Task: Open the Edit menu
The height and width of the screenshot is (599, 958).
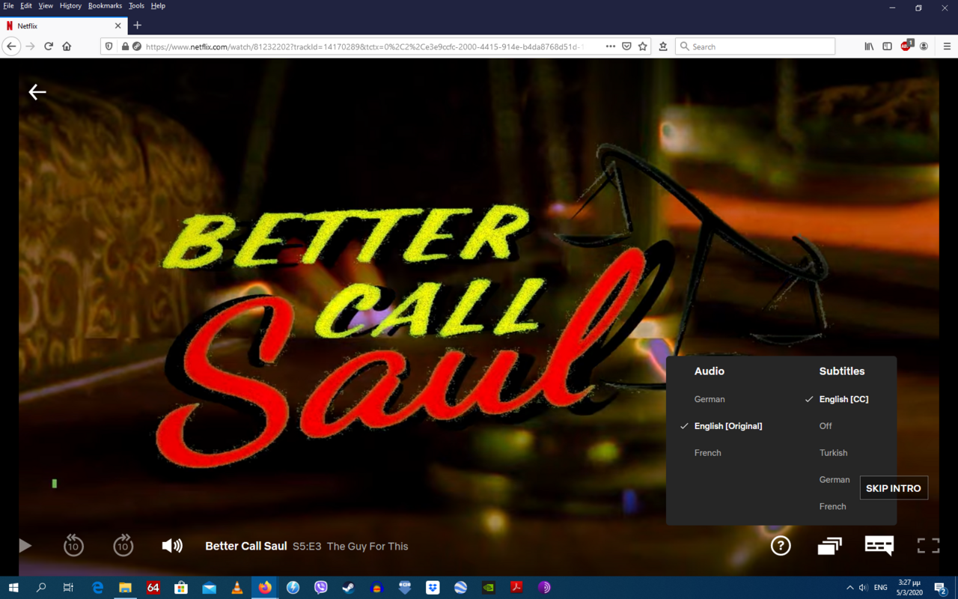Action: (26, 6)
